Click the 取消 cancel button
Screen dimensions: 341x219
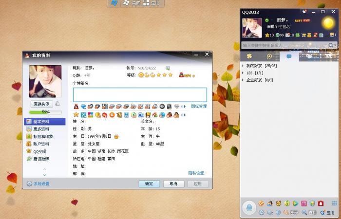[173, 184]
